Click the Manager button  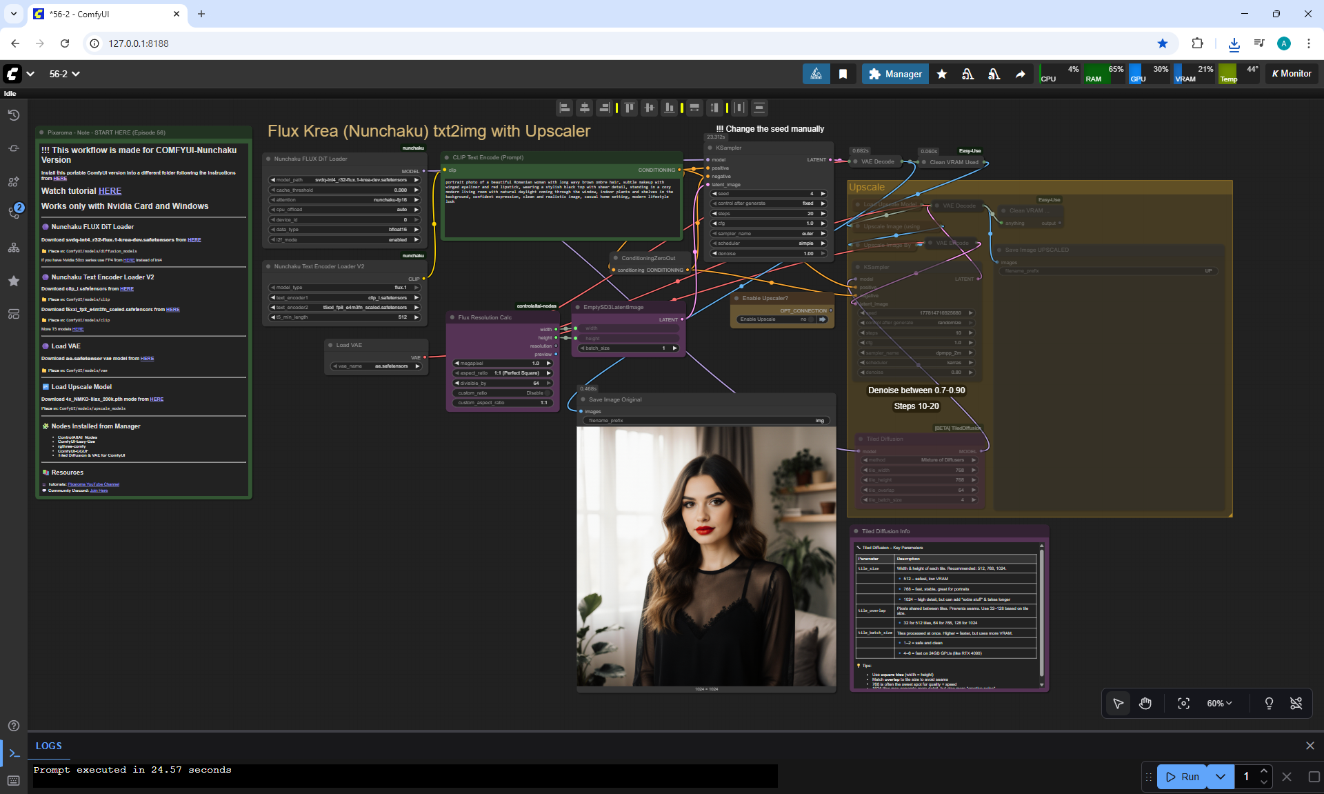(894, 74)
